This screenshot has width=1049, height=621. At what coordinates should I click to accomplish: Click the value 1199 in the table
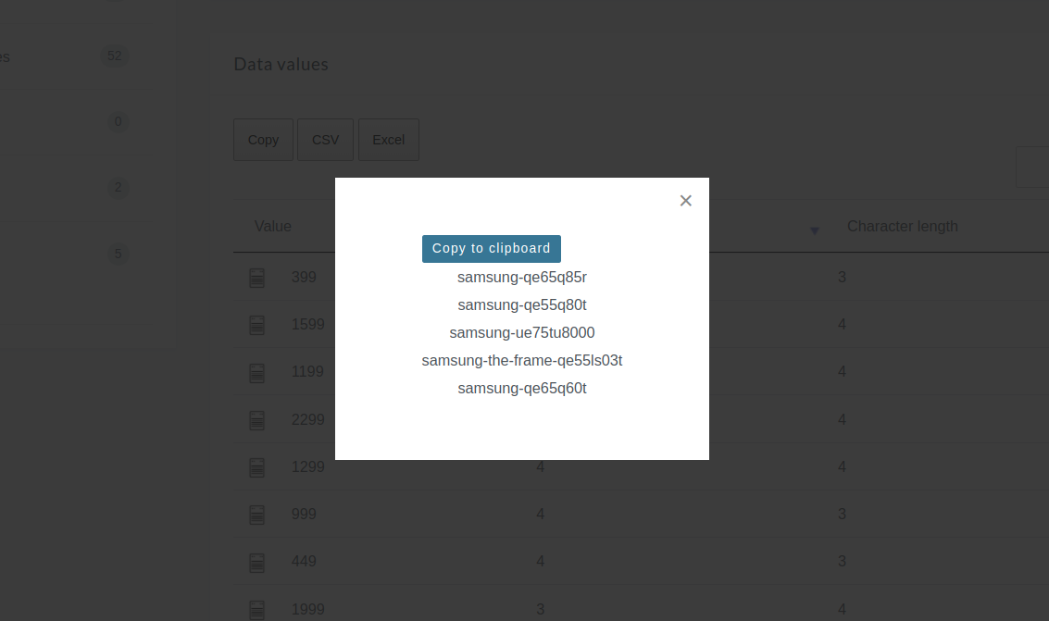[307, 372]
